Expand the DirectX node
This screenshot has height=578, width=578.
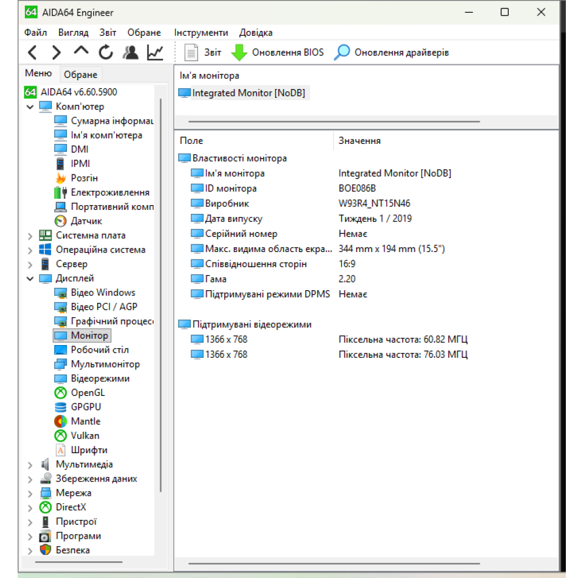click(30, 508)
